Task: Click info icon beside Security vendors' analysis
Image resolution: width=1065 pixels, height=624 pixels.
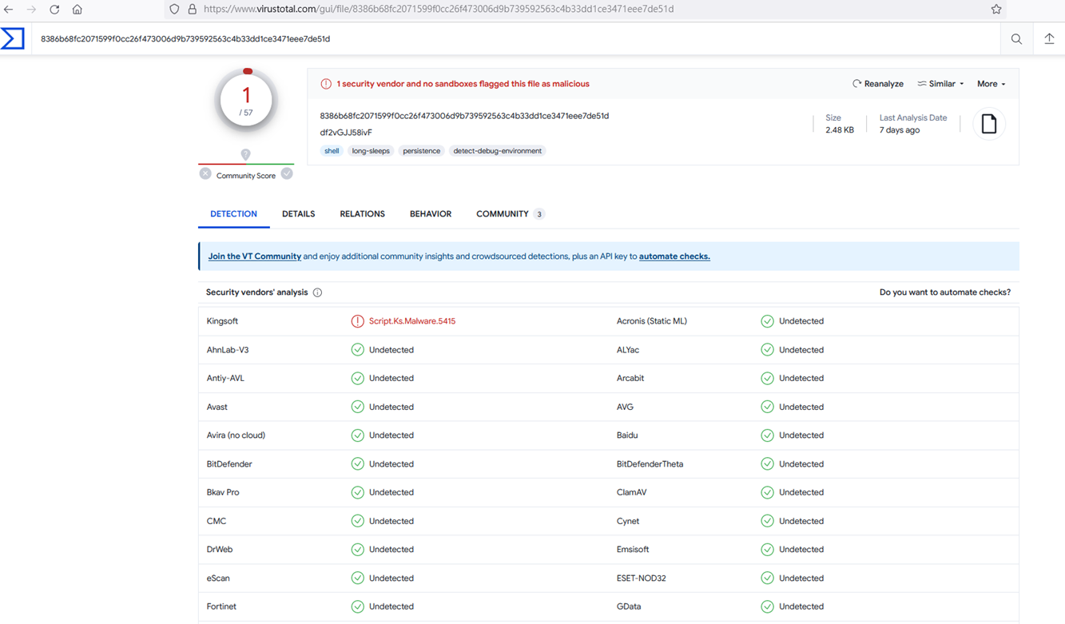Action: pos(317,292)
